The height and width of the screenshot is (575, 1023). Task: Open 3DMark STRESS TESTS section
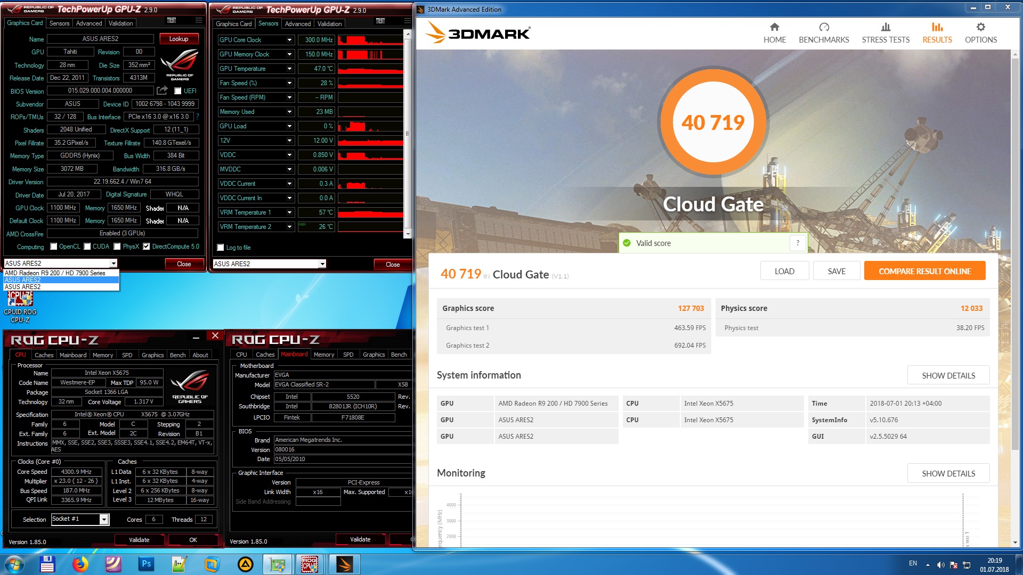886,33
